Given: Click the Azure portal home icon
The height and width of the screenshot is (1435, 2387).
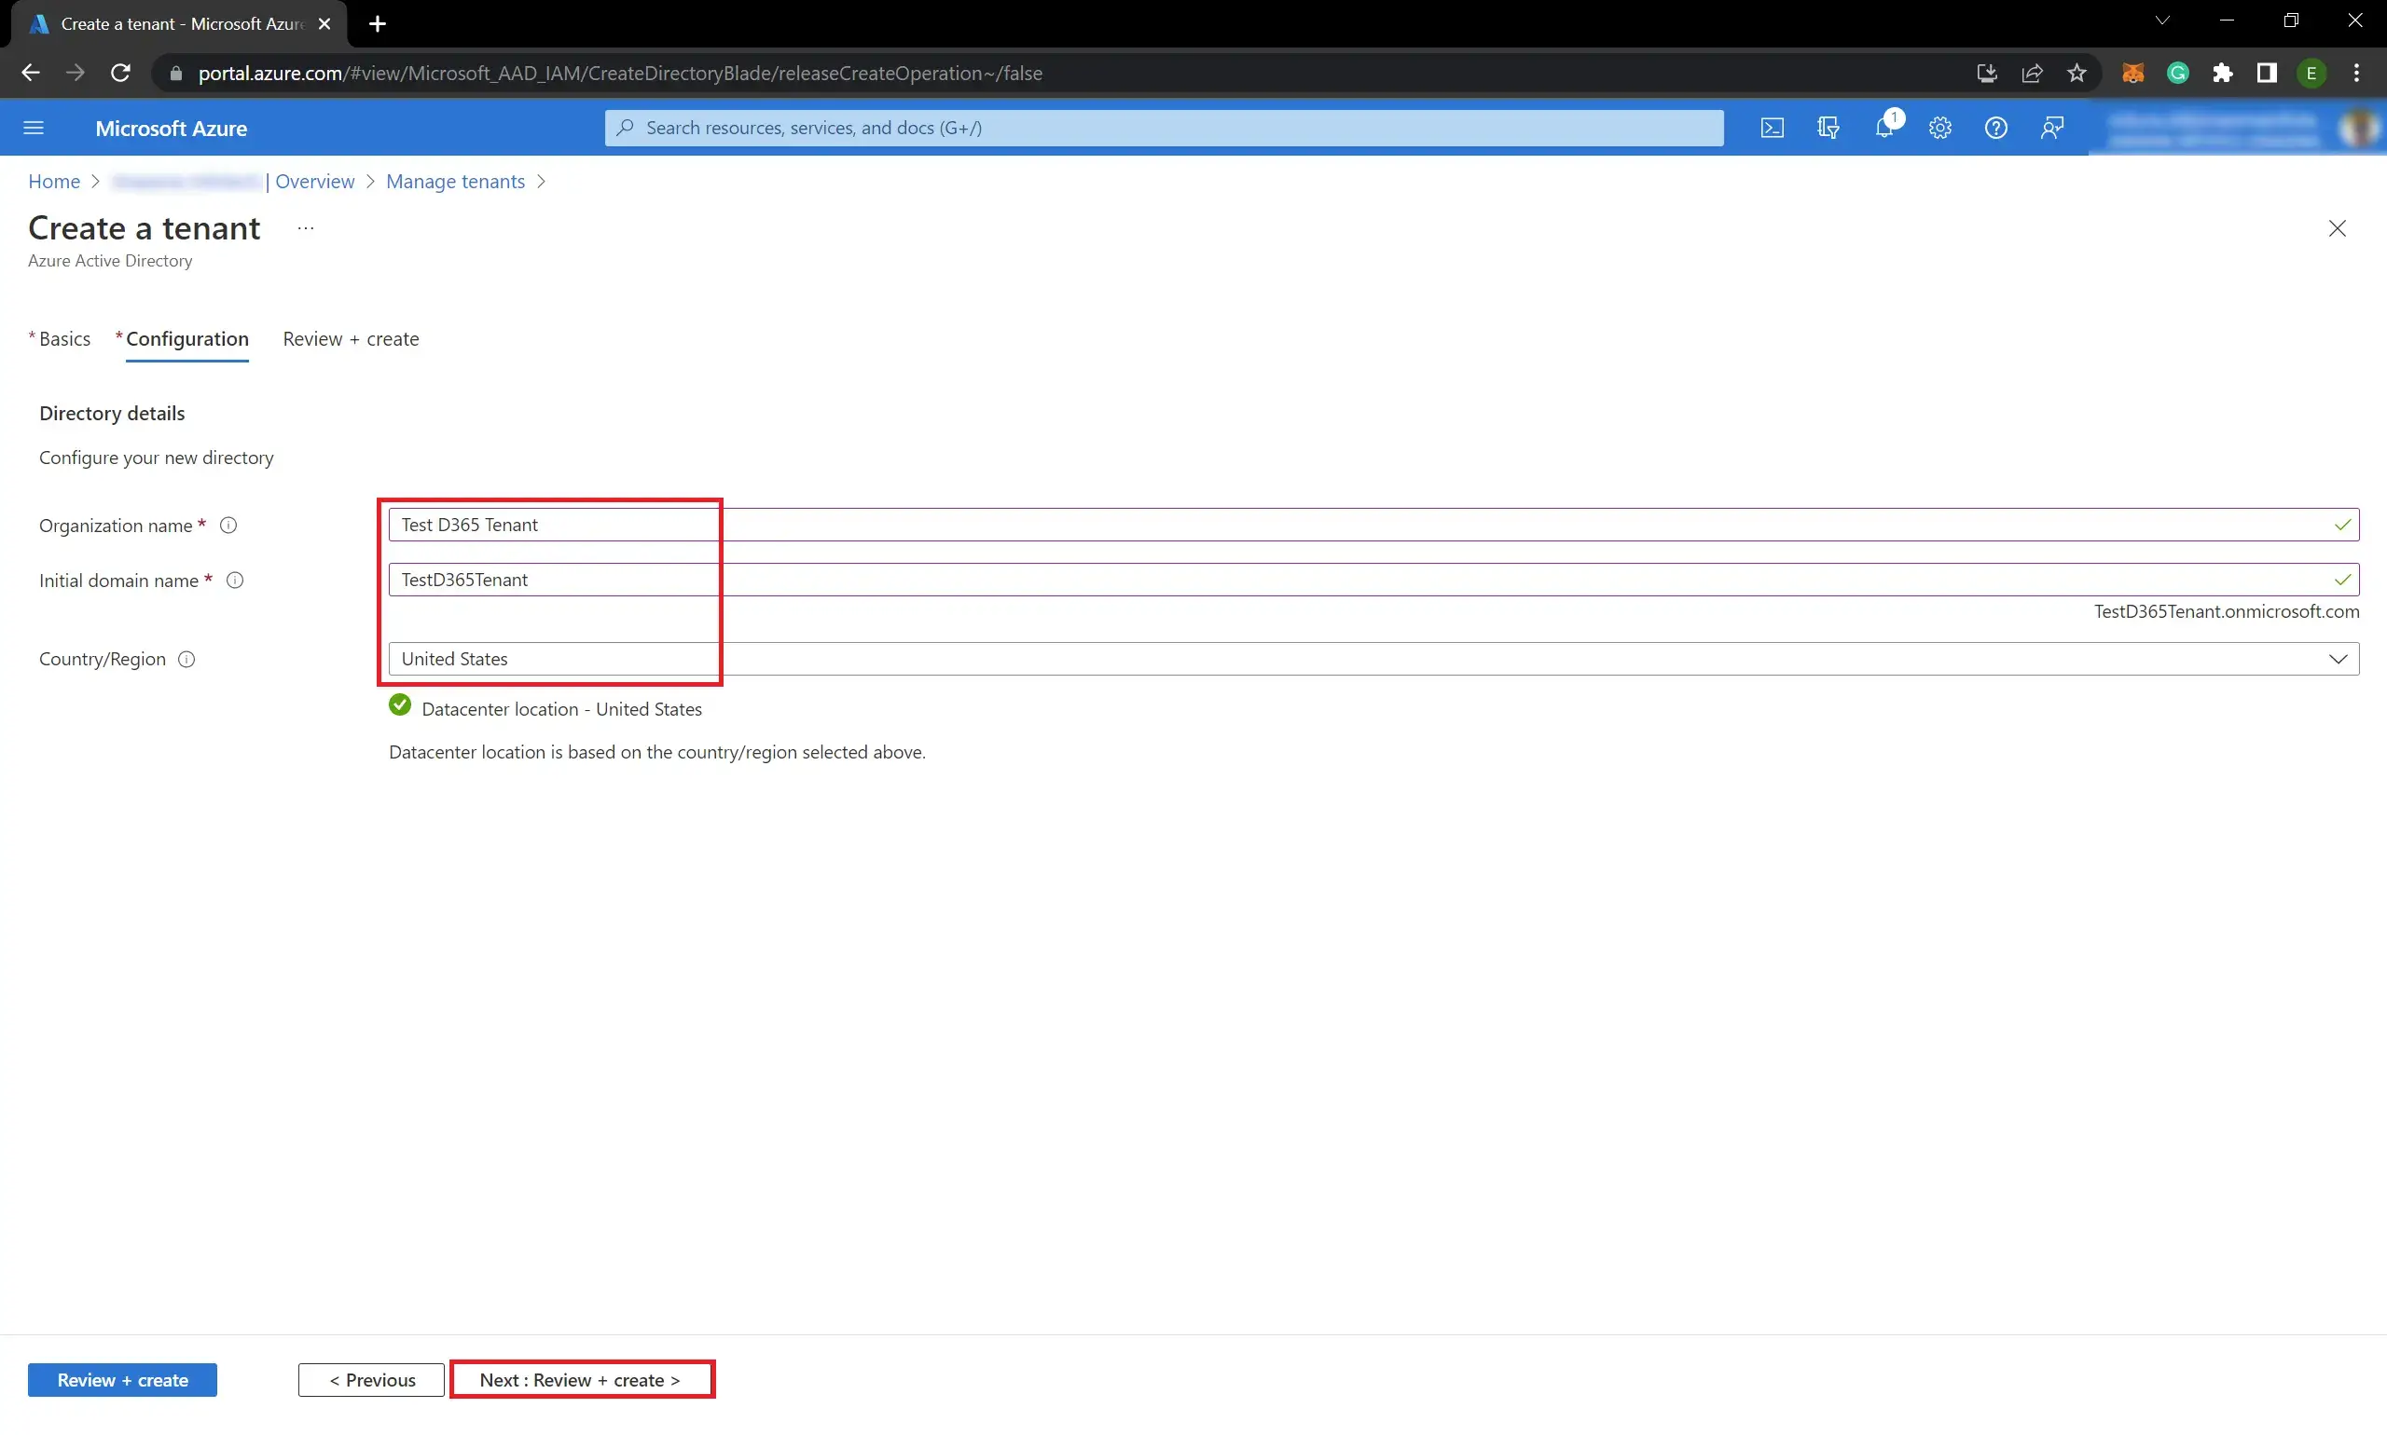Looking at the screenshot, I should pos(53,181).
